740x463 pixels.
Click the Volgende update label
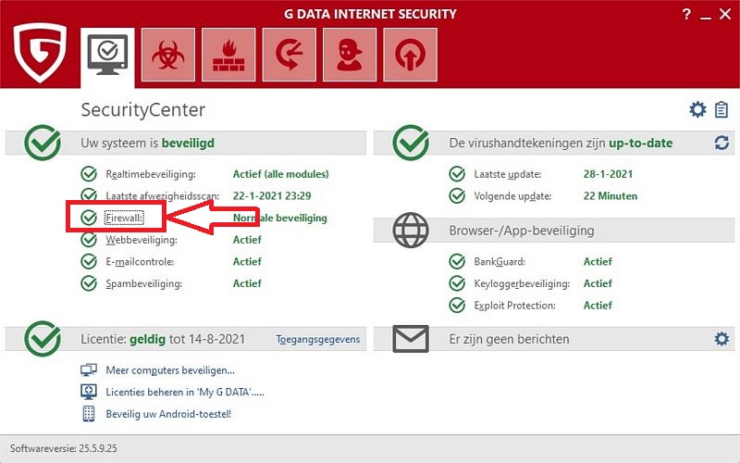pyautogui.click(x=512, y=196)
